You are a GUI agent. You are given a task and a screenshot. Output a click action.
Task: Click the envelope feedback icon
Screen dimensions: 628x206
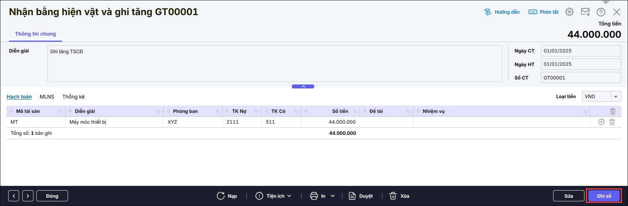tap(585, 12)
